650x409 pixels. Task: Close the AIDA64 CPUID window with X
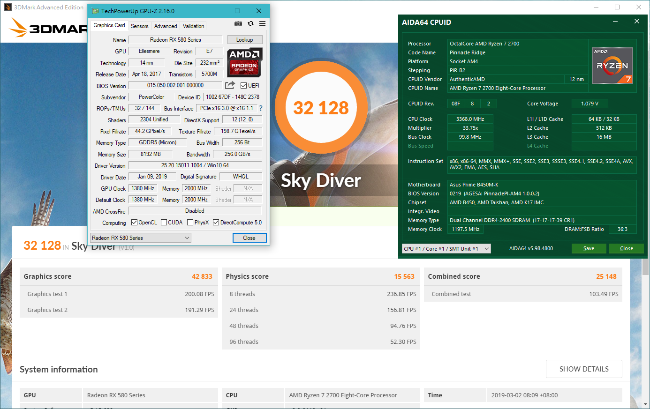coord(636,22)
